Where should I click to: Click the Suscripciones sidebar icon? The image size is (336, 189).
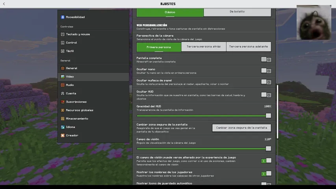click(x=63, y=102)
